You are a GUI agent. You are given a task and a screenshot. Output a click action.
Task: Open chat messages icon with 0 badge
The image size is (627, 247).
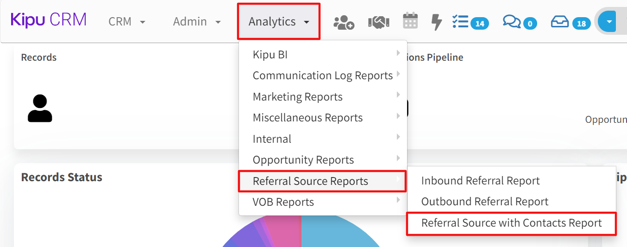tap(519, 22)
